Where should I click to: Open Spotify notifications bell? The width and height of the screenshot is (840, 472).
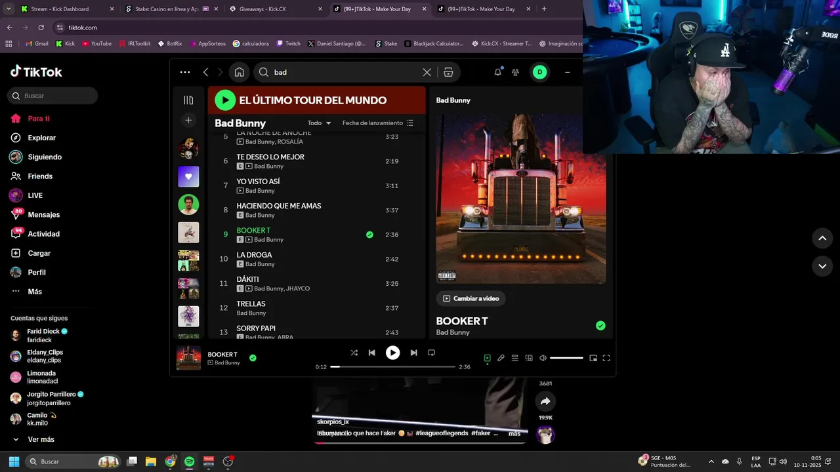[498, 72]
